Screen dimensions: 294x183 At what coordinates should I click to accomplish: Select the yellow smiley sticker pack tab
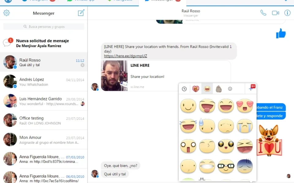(207, 89)
